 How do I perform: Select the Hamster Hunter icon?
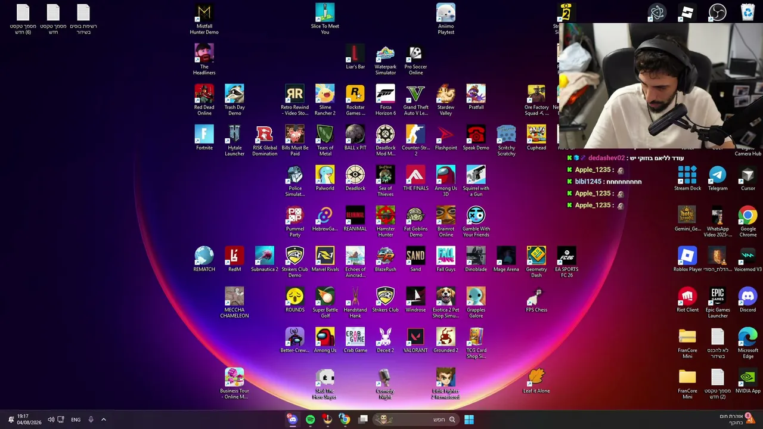point(385,222)
